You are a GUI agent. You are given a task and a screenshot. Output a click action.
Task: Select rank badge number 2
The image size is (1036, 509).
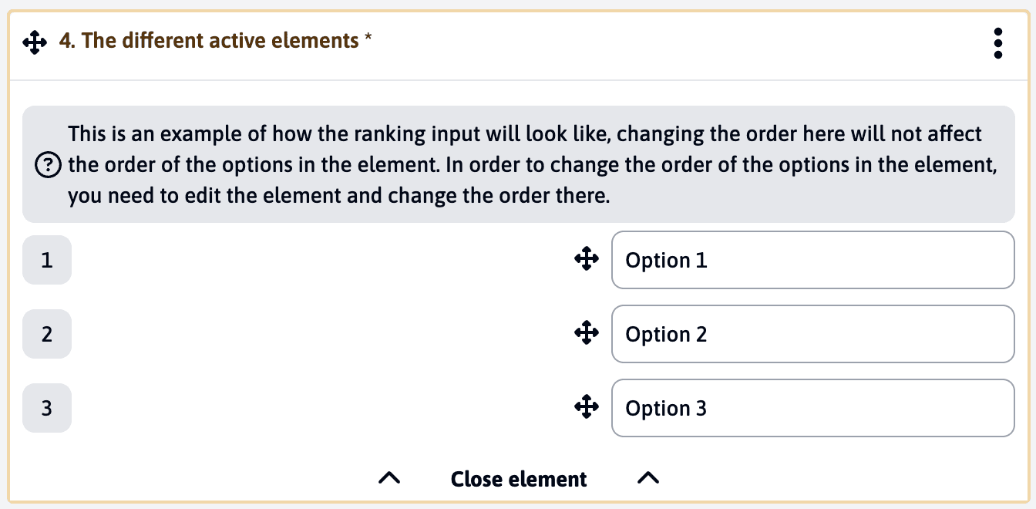coord(46,334)
